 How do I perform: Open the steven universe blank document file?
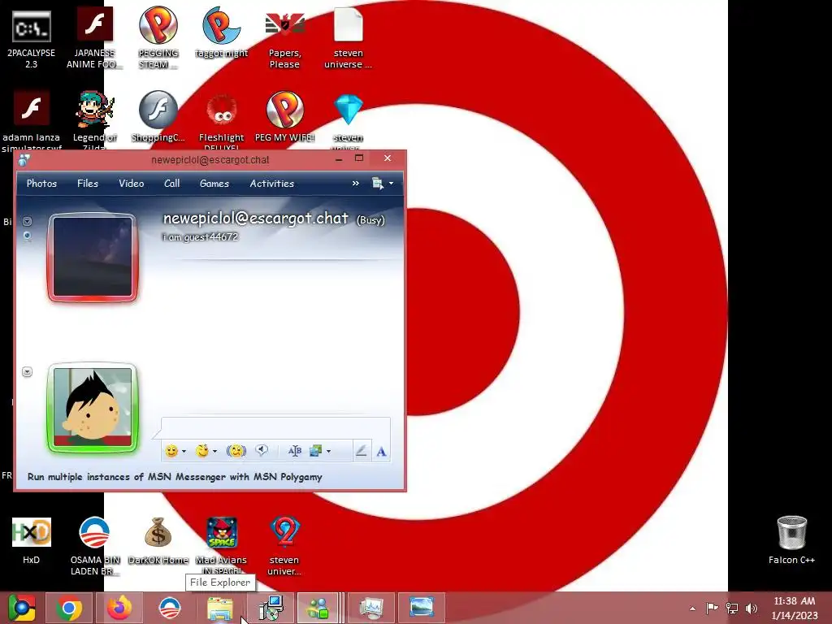tap(348, 39)
